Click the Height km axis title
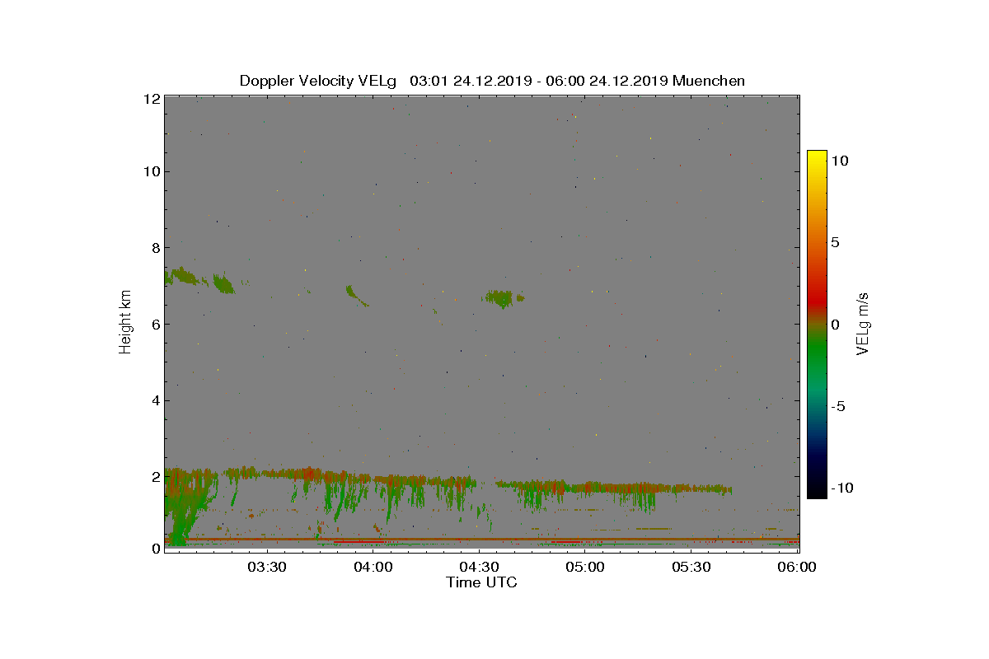989x659 pixels. point(125,322)
